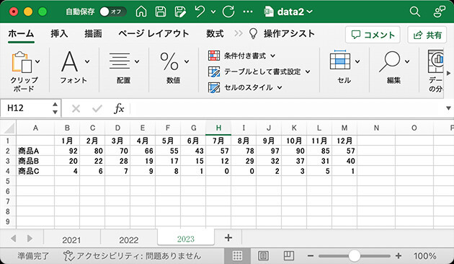Switch to the ホーム tab

(21, 34)
